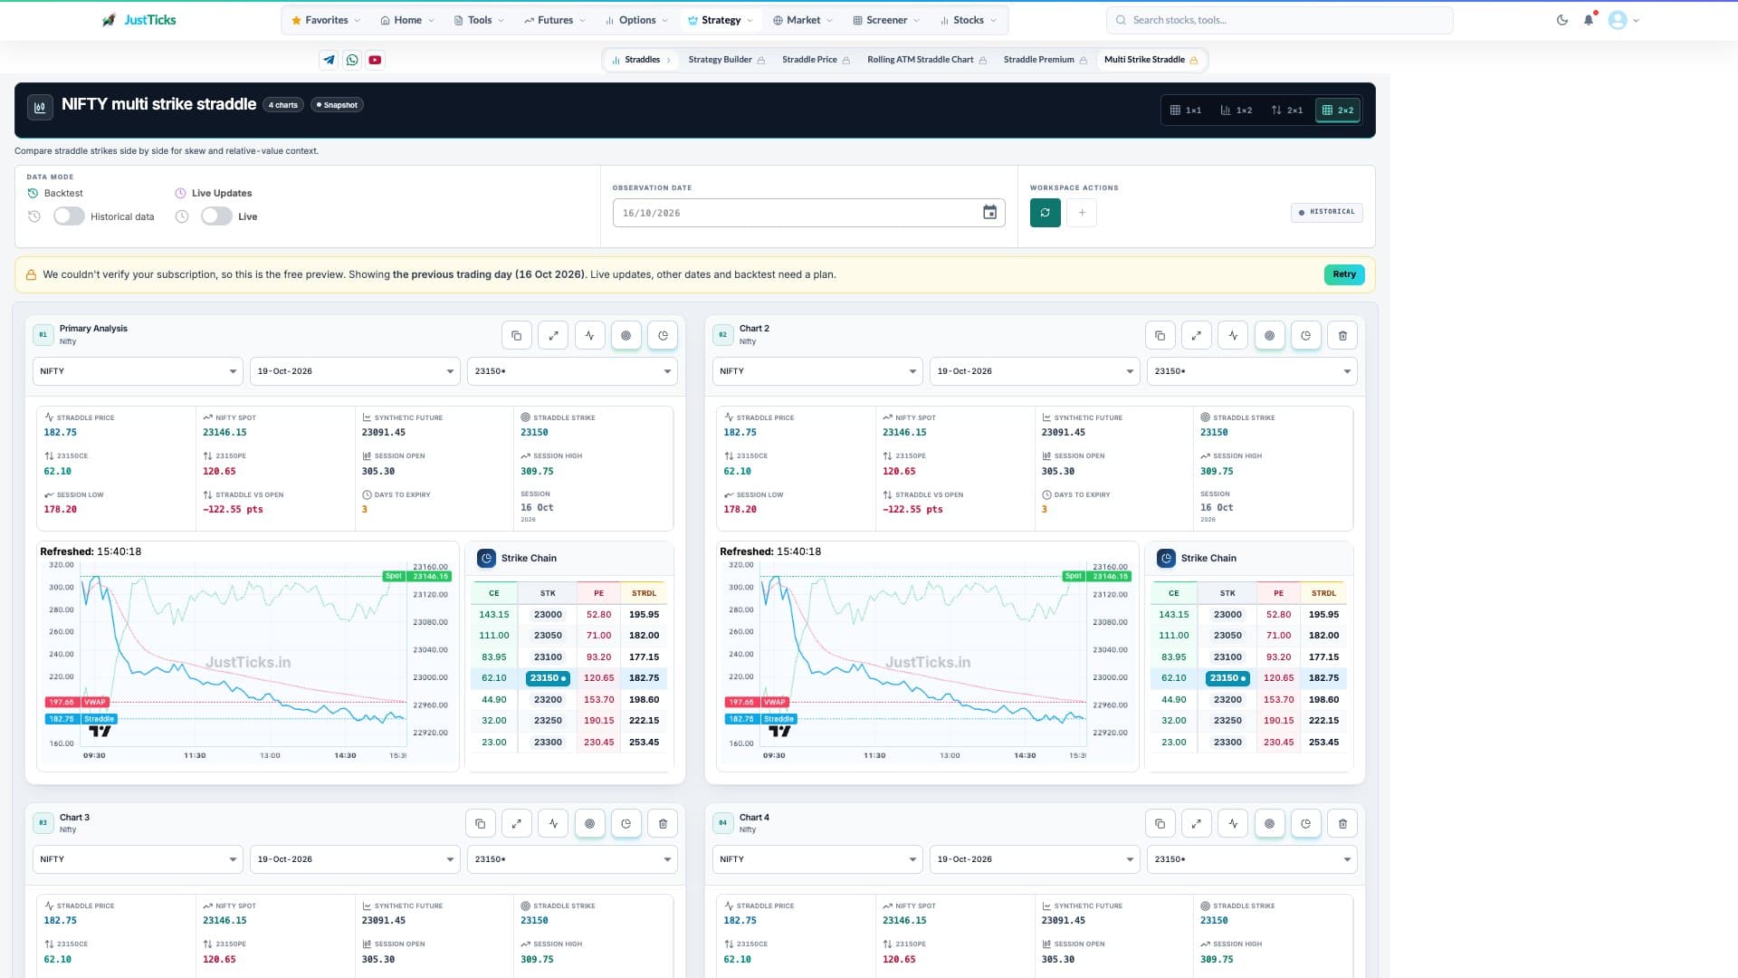Delete Chart 3 with trash icon
1738x978 pixels.
663,823
